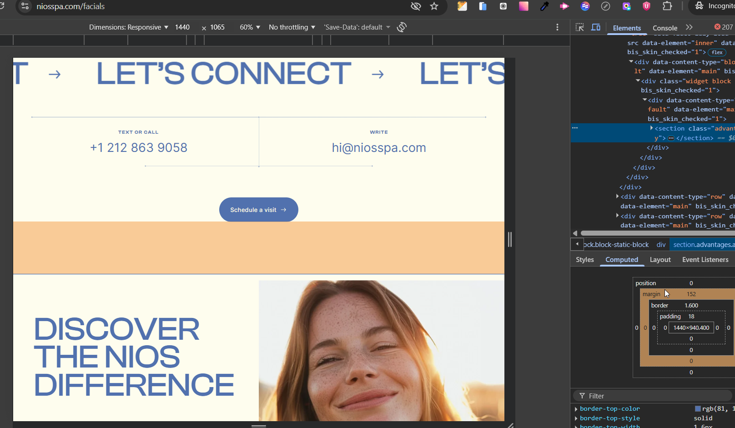
Task: Click the border-top-color blue swatch
Action: pos(698,408)
